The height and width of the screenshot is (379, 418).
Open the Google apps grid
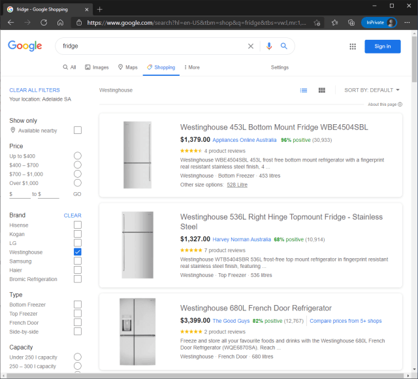click(353, 46)
